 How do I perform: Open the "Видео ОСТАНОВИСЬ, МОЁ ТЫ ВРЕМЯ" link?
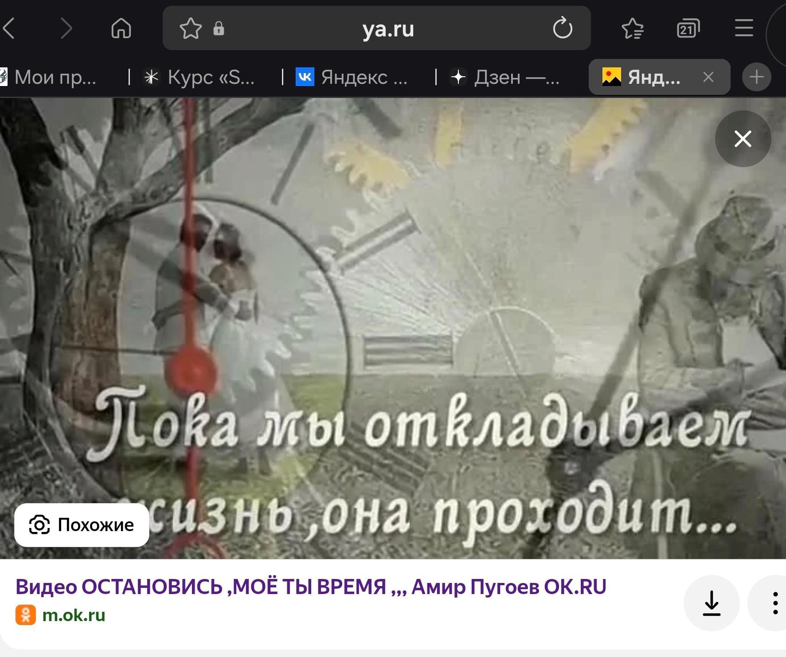(311, 587)
